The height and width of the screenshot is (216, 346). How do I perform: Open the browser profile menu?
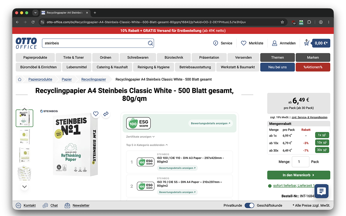(x=321, y=22)
